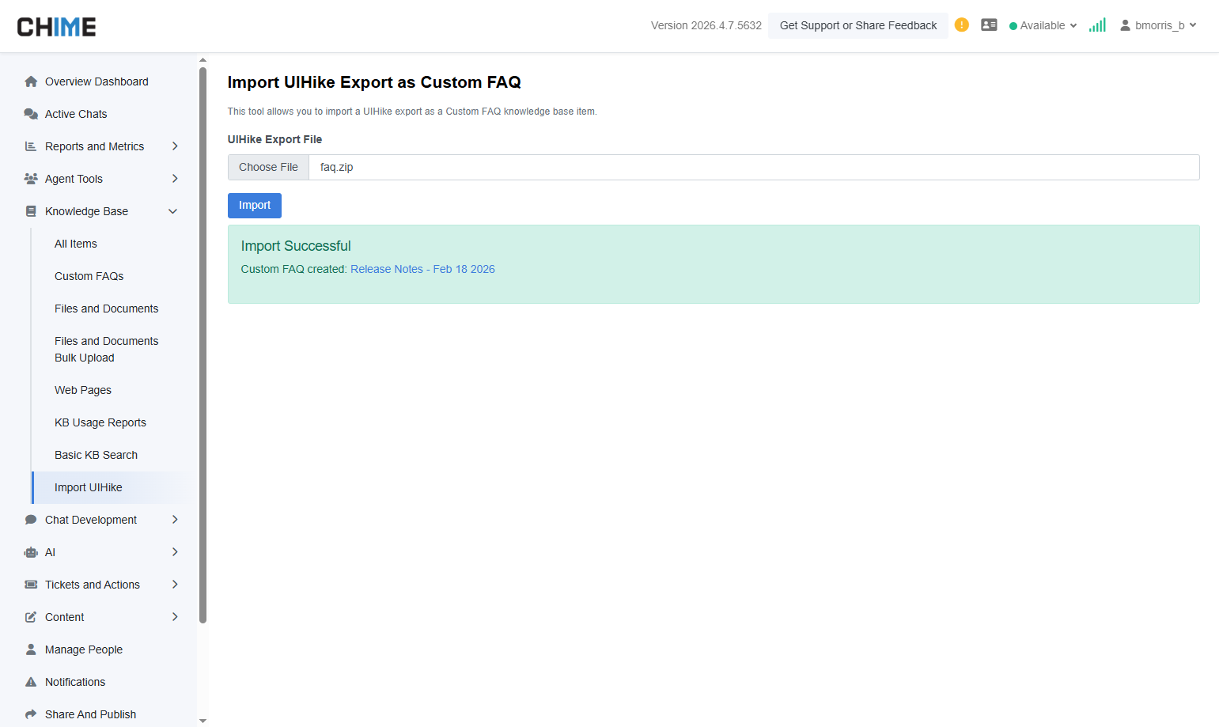Switch to the Custom FAQs section
1219x727 pixels.
(89, 276)
